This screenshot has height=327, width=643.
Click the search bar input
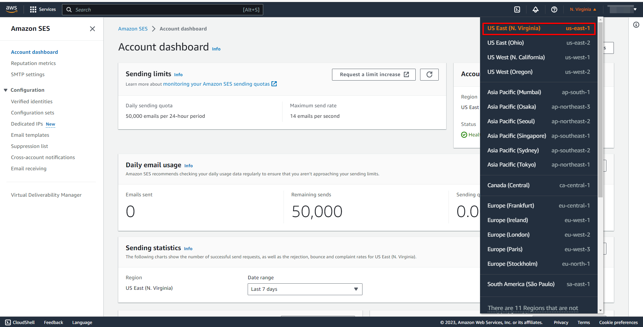pyautogui.click(x=163, y=9)
